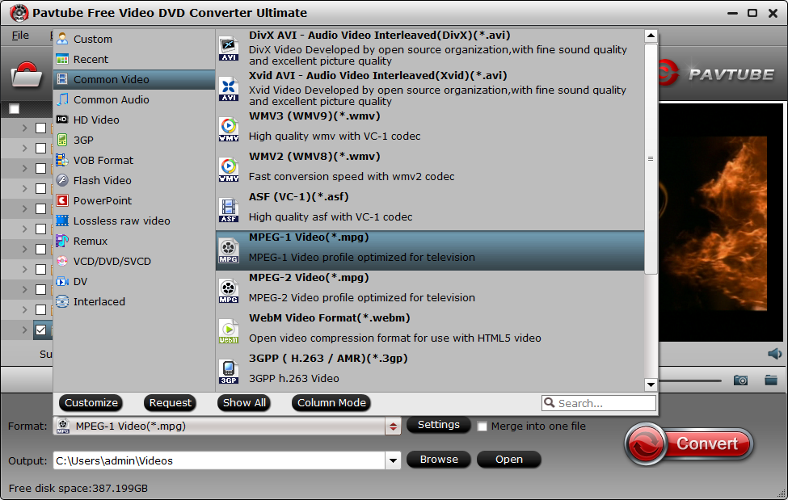788x500 pixels.
Task: Click the Flash Video icon
Action: [62, 180]
